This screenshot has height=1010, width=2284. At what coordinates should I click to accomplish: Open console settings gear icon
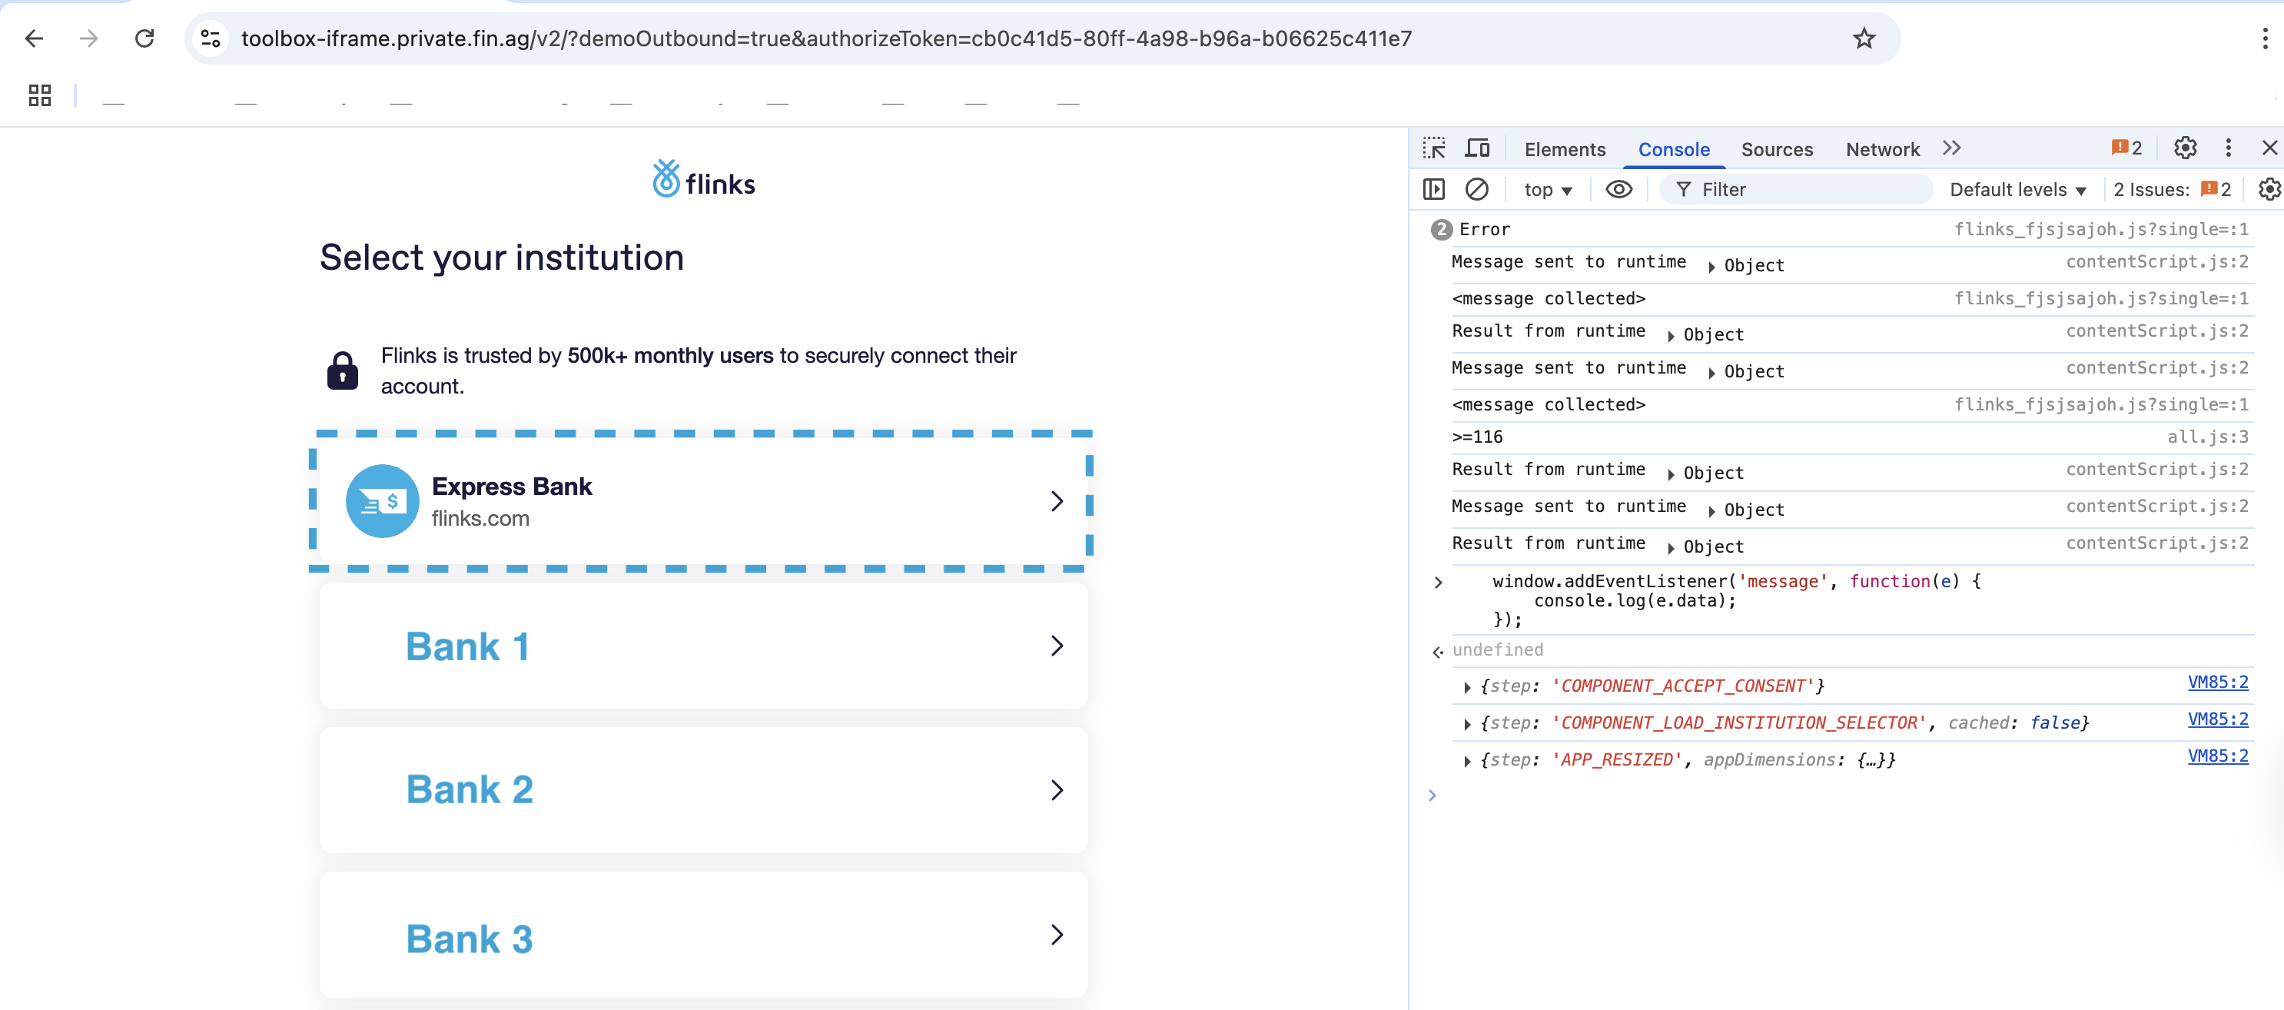pos(2268,189)
